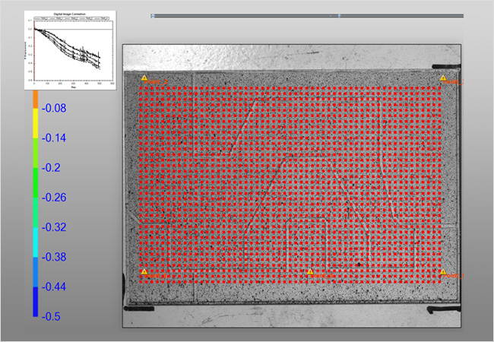Click the cyan segment of the color scale
Screen dimensions: 494x342
(x=35, y=242)
